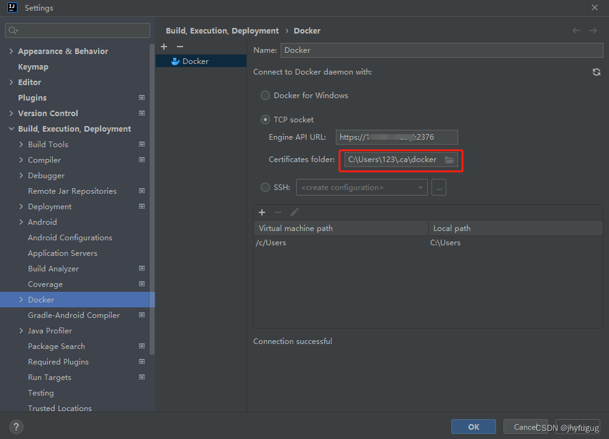Click the minus icon above Virtual machine path
Image resolution: width=609 pixels, height=439 pixels.
point(278,212)
